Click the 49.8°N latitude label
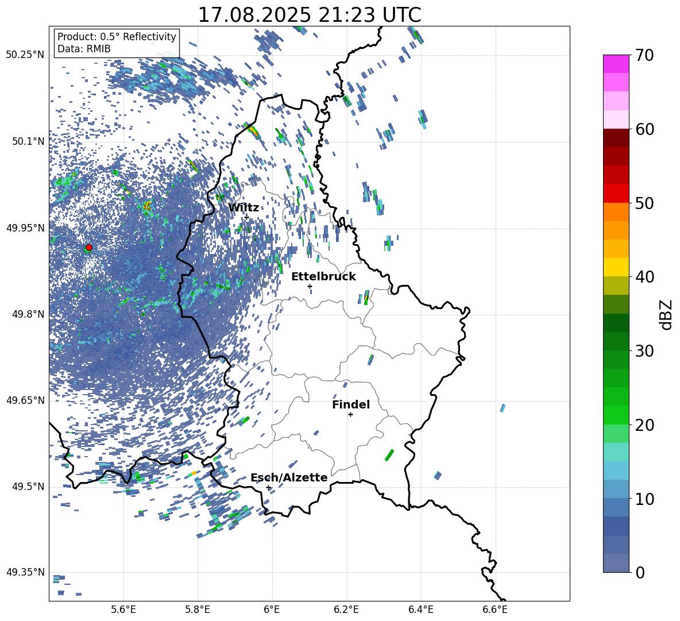The height and width of the screenshot is (621, 680). (x=28, y=314)
